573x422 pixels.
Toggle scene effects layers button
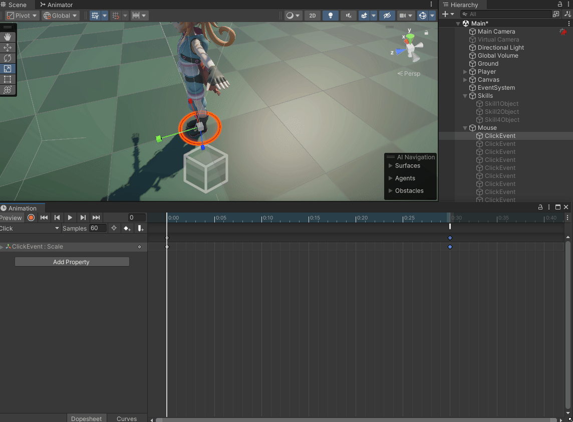point(364,16)
